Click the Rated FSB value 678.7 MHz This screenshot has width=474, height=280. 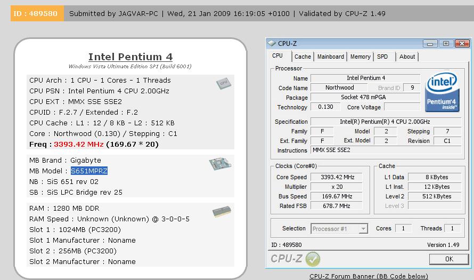point(337,206)
